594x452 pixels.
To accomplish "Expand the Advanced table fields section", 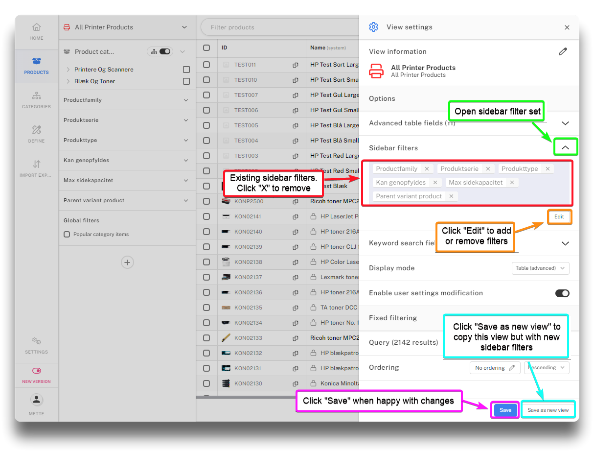I will 565,123.
